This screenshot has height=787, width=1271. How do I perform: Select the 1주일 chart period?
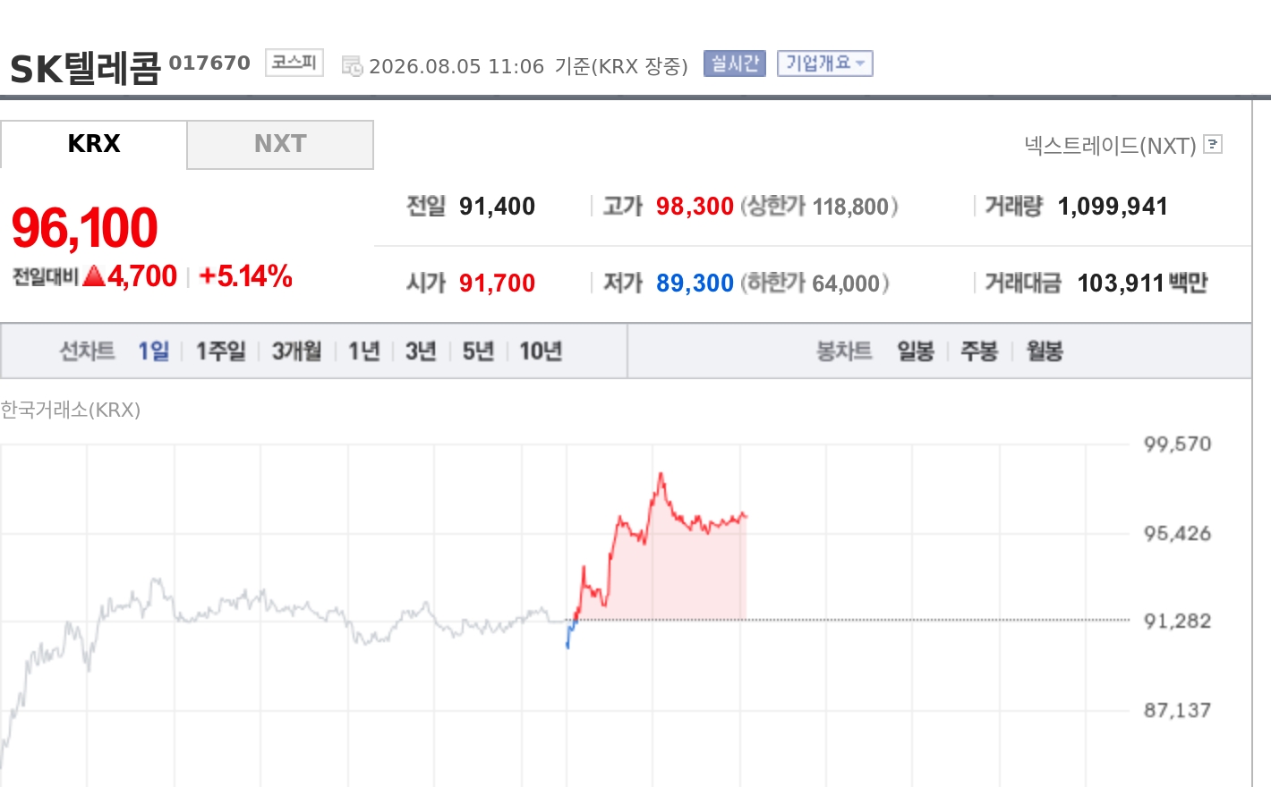click(220, 351)
